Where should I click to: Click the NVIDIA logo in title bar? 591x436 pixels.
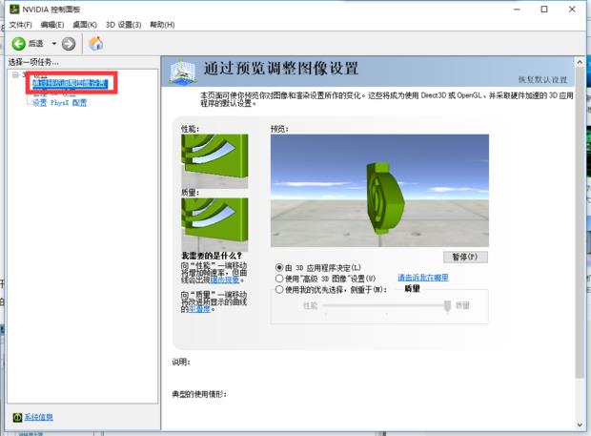tap(14, 9)
